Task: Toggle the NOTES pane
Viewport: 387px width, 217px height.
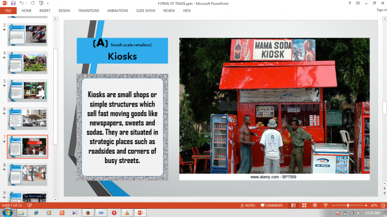Action: click(x=248, y=205)
